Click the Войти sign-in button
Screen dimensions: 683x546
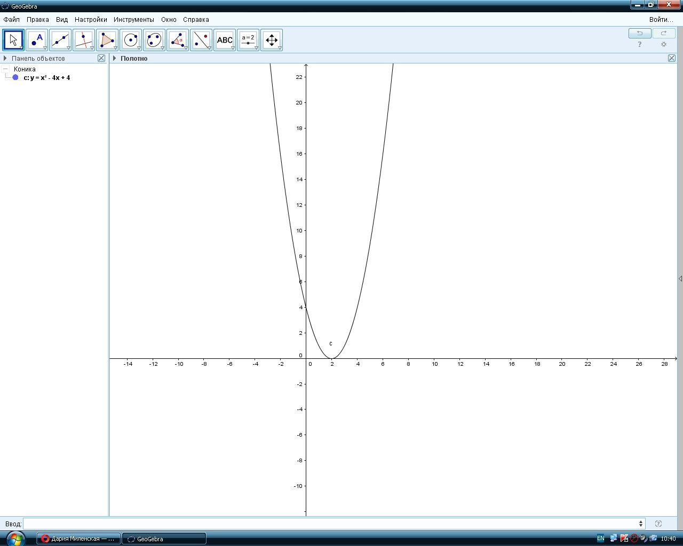[661, 20]
